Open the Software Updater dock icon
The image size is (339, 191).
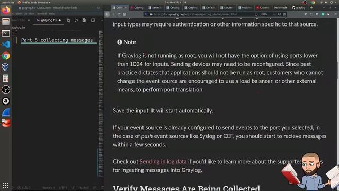point(6,101)
